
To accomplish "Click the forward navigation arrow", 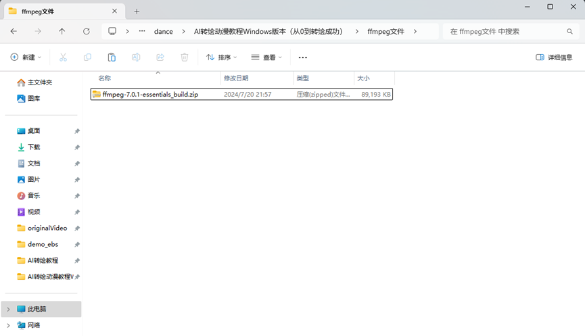I will [x=38, y=31].
